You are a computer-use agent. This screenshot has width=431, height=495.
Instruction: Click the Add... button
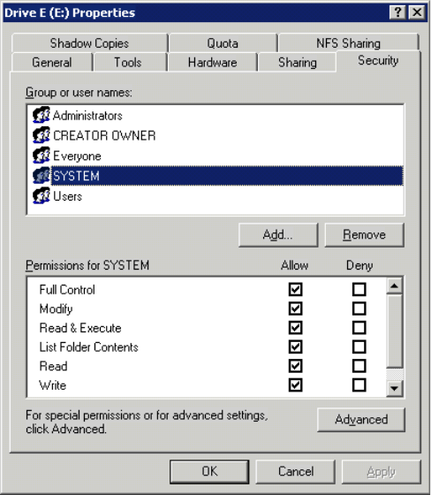(x=278, y=235)
